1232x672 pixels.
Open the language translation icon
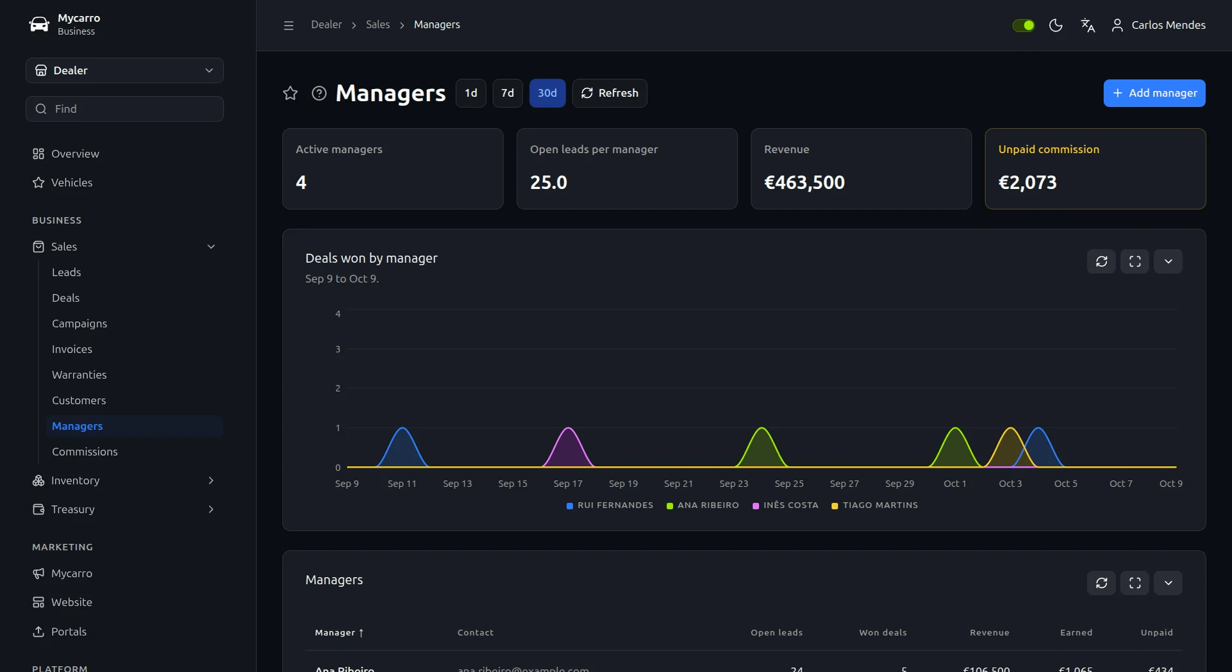point(1088,25)
